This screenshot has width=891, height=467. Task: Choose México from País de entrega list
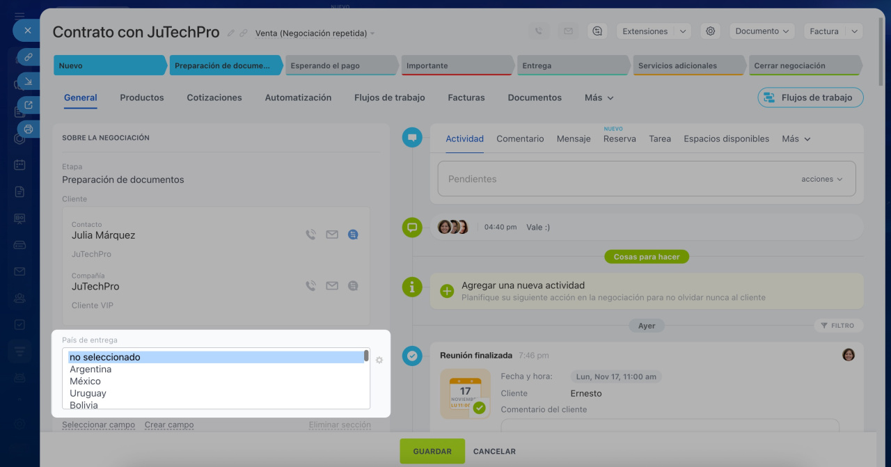pos(85,381)
